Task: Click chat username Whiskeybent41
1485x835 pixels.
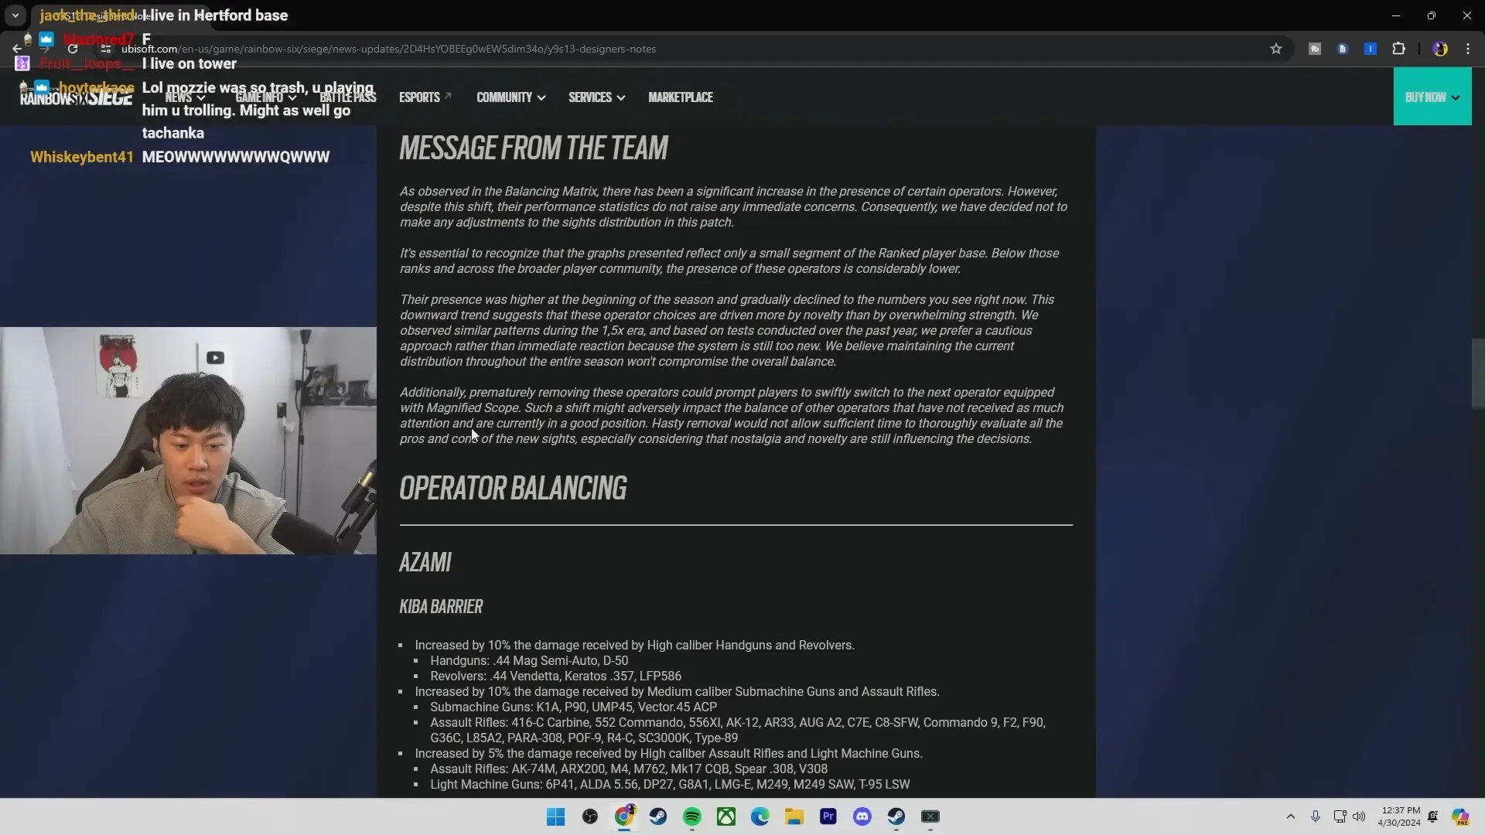Action: coord(82,157)
